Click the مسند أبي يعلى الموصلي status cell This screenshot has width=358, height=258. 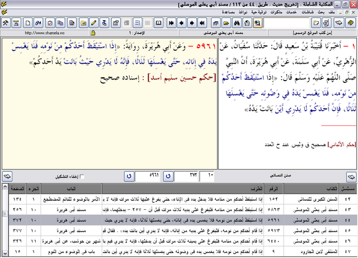(x=223, y=33)
